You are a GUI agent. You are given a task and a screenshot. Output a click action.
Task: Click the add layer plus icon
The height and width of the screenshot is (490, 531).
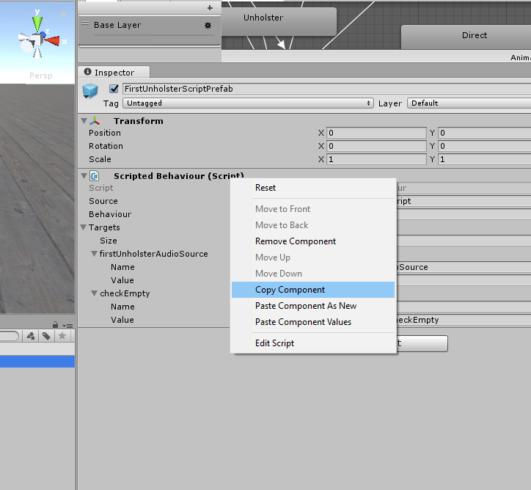[x=210, y=7]
